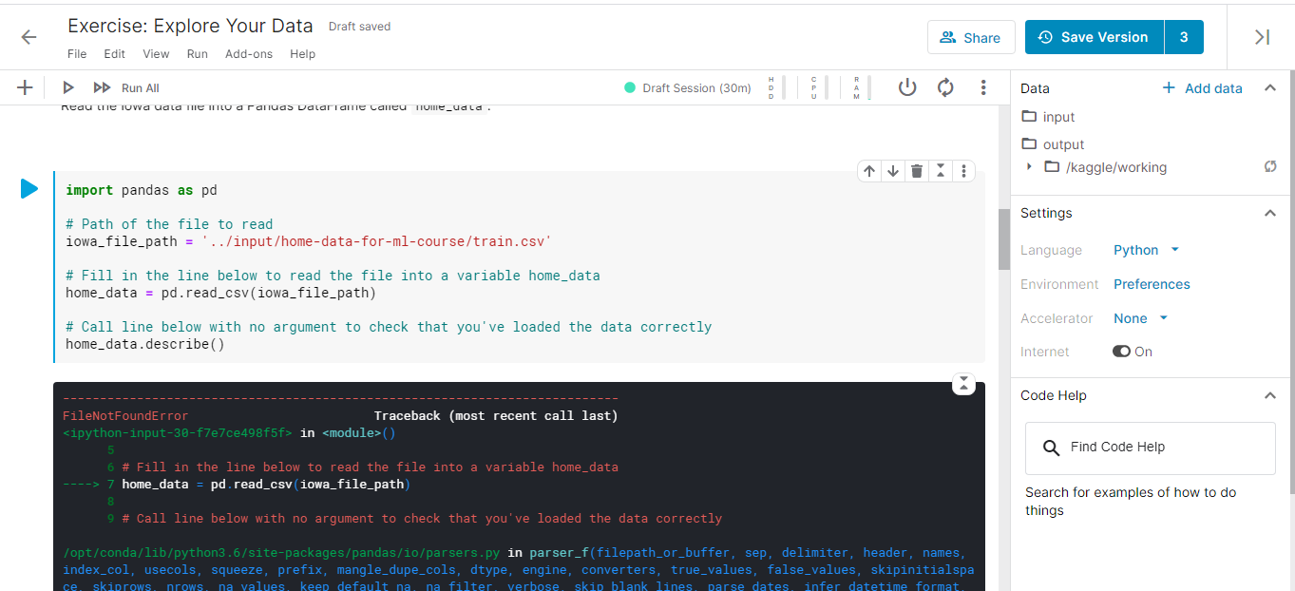The image size is (1295, 591).
Task: Open the Edit menu
Action: (x=115, y=54)
